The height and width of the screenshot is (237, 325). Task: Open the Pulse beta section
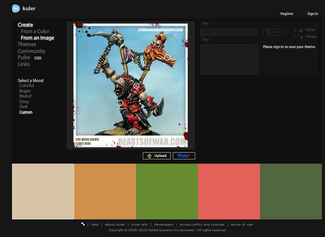click(24, 58)
